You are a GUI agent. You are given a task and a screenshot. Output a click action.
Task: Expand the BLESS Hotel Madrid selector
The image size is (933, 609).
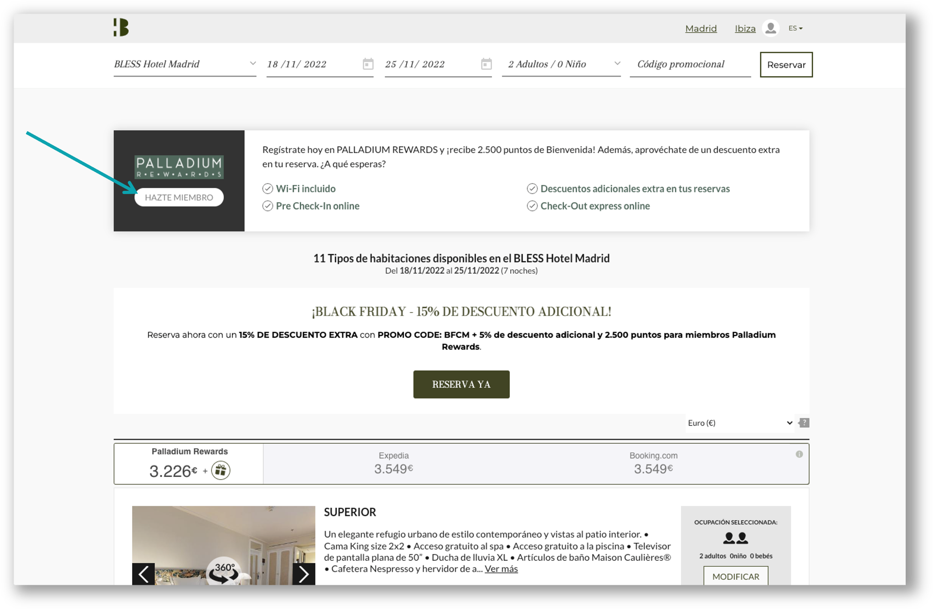[185, 64]
